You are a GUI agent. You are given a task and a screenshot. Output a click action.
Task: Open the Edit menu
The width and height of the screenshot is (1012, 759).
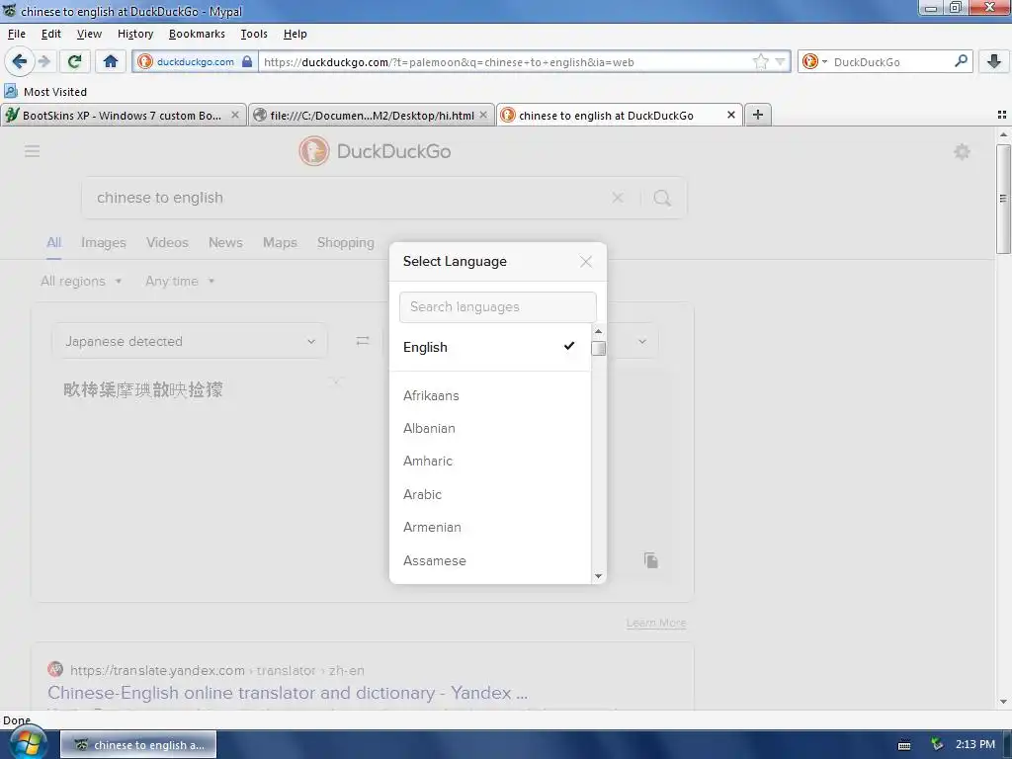(51, 34)
